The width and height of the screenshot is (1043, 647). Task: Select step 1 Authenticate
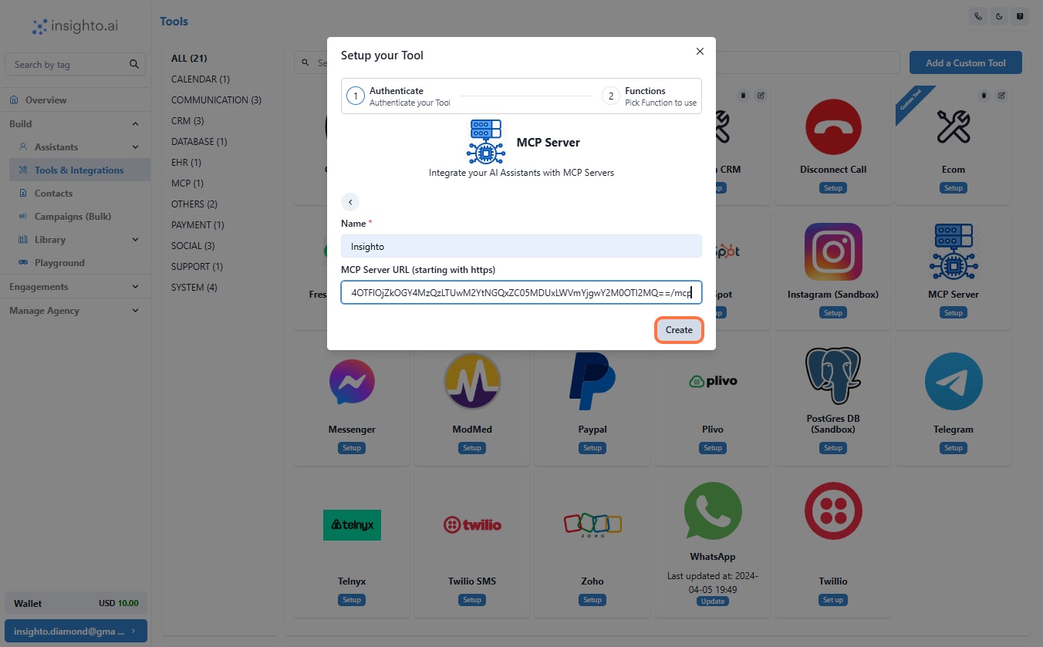(398, 96)
